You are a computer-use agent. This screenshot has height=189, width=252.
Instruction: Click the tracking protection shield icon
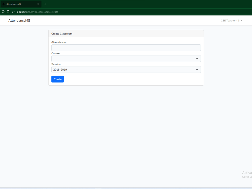[3, 12]
